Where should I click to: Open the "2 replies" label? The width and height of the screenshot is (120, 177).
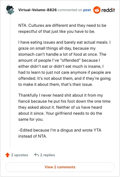click(x=48, y=155)
